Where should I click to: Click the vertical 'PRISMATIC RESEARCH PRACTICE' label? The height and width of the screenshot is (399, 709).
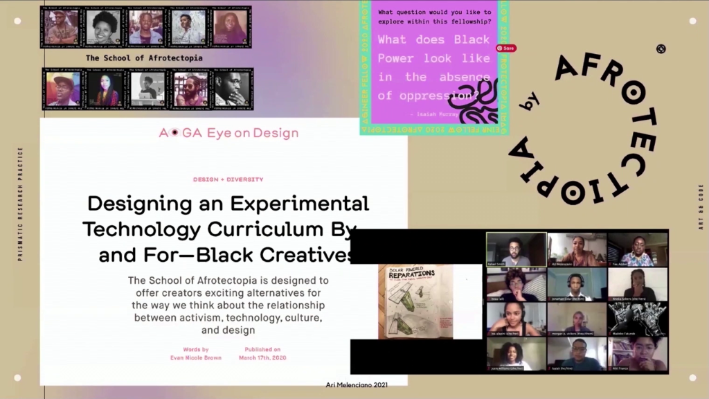[x=20, y=204]
